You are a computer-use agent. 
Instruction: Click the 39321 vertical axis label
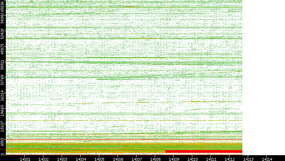[x=2, y=65]
